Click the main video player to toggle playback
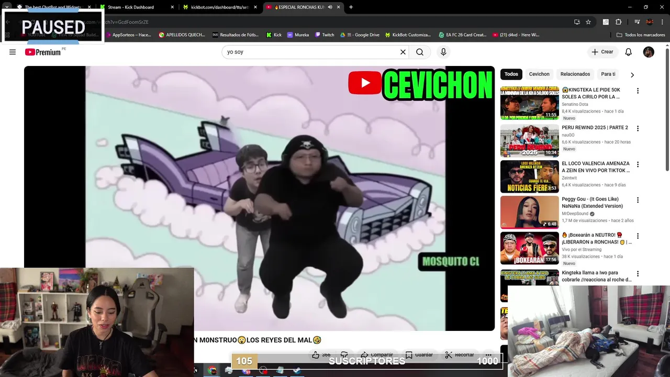Screen dimensions: 670x377 [x=259, y=198]
